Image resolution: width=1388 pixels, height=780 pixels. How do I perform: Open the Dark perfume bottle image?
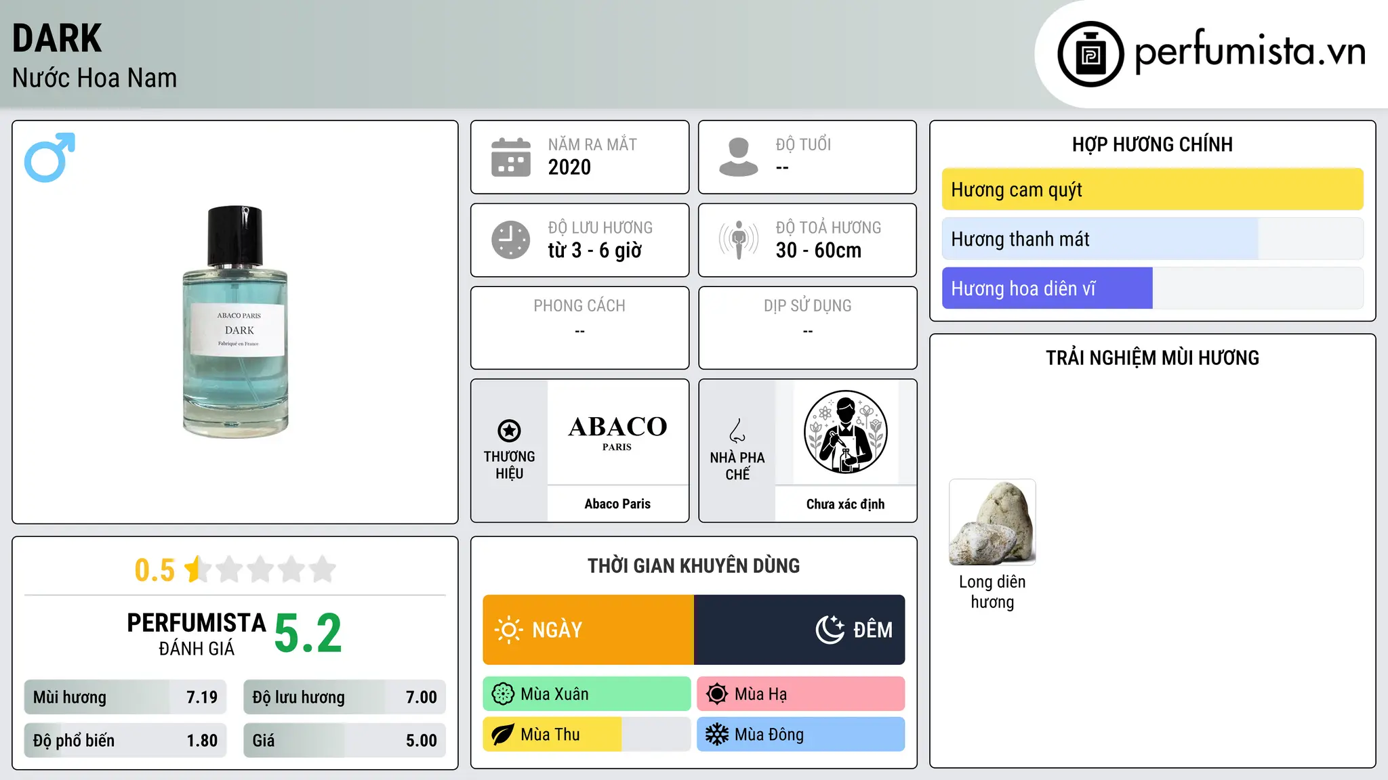pos(235,322)
